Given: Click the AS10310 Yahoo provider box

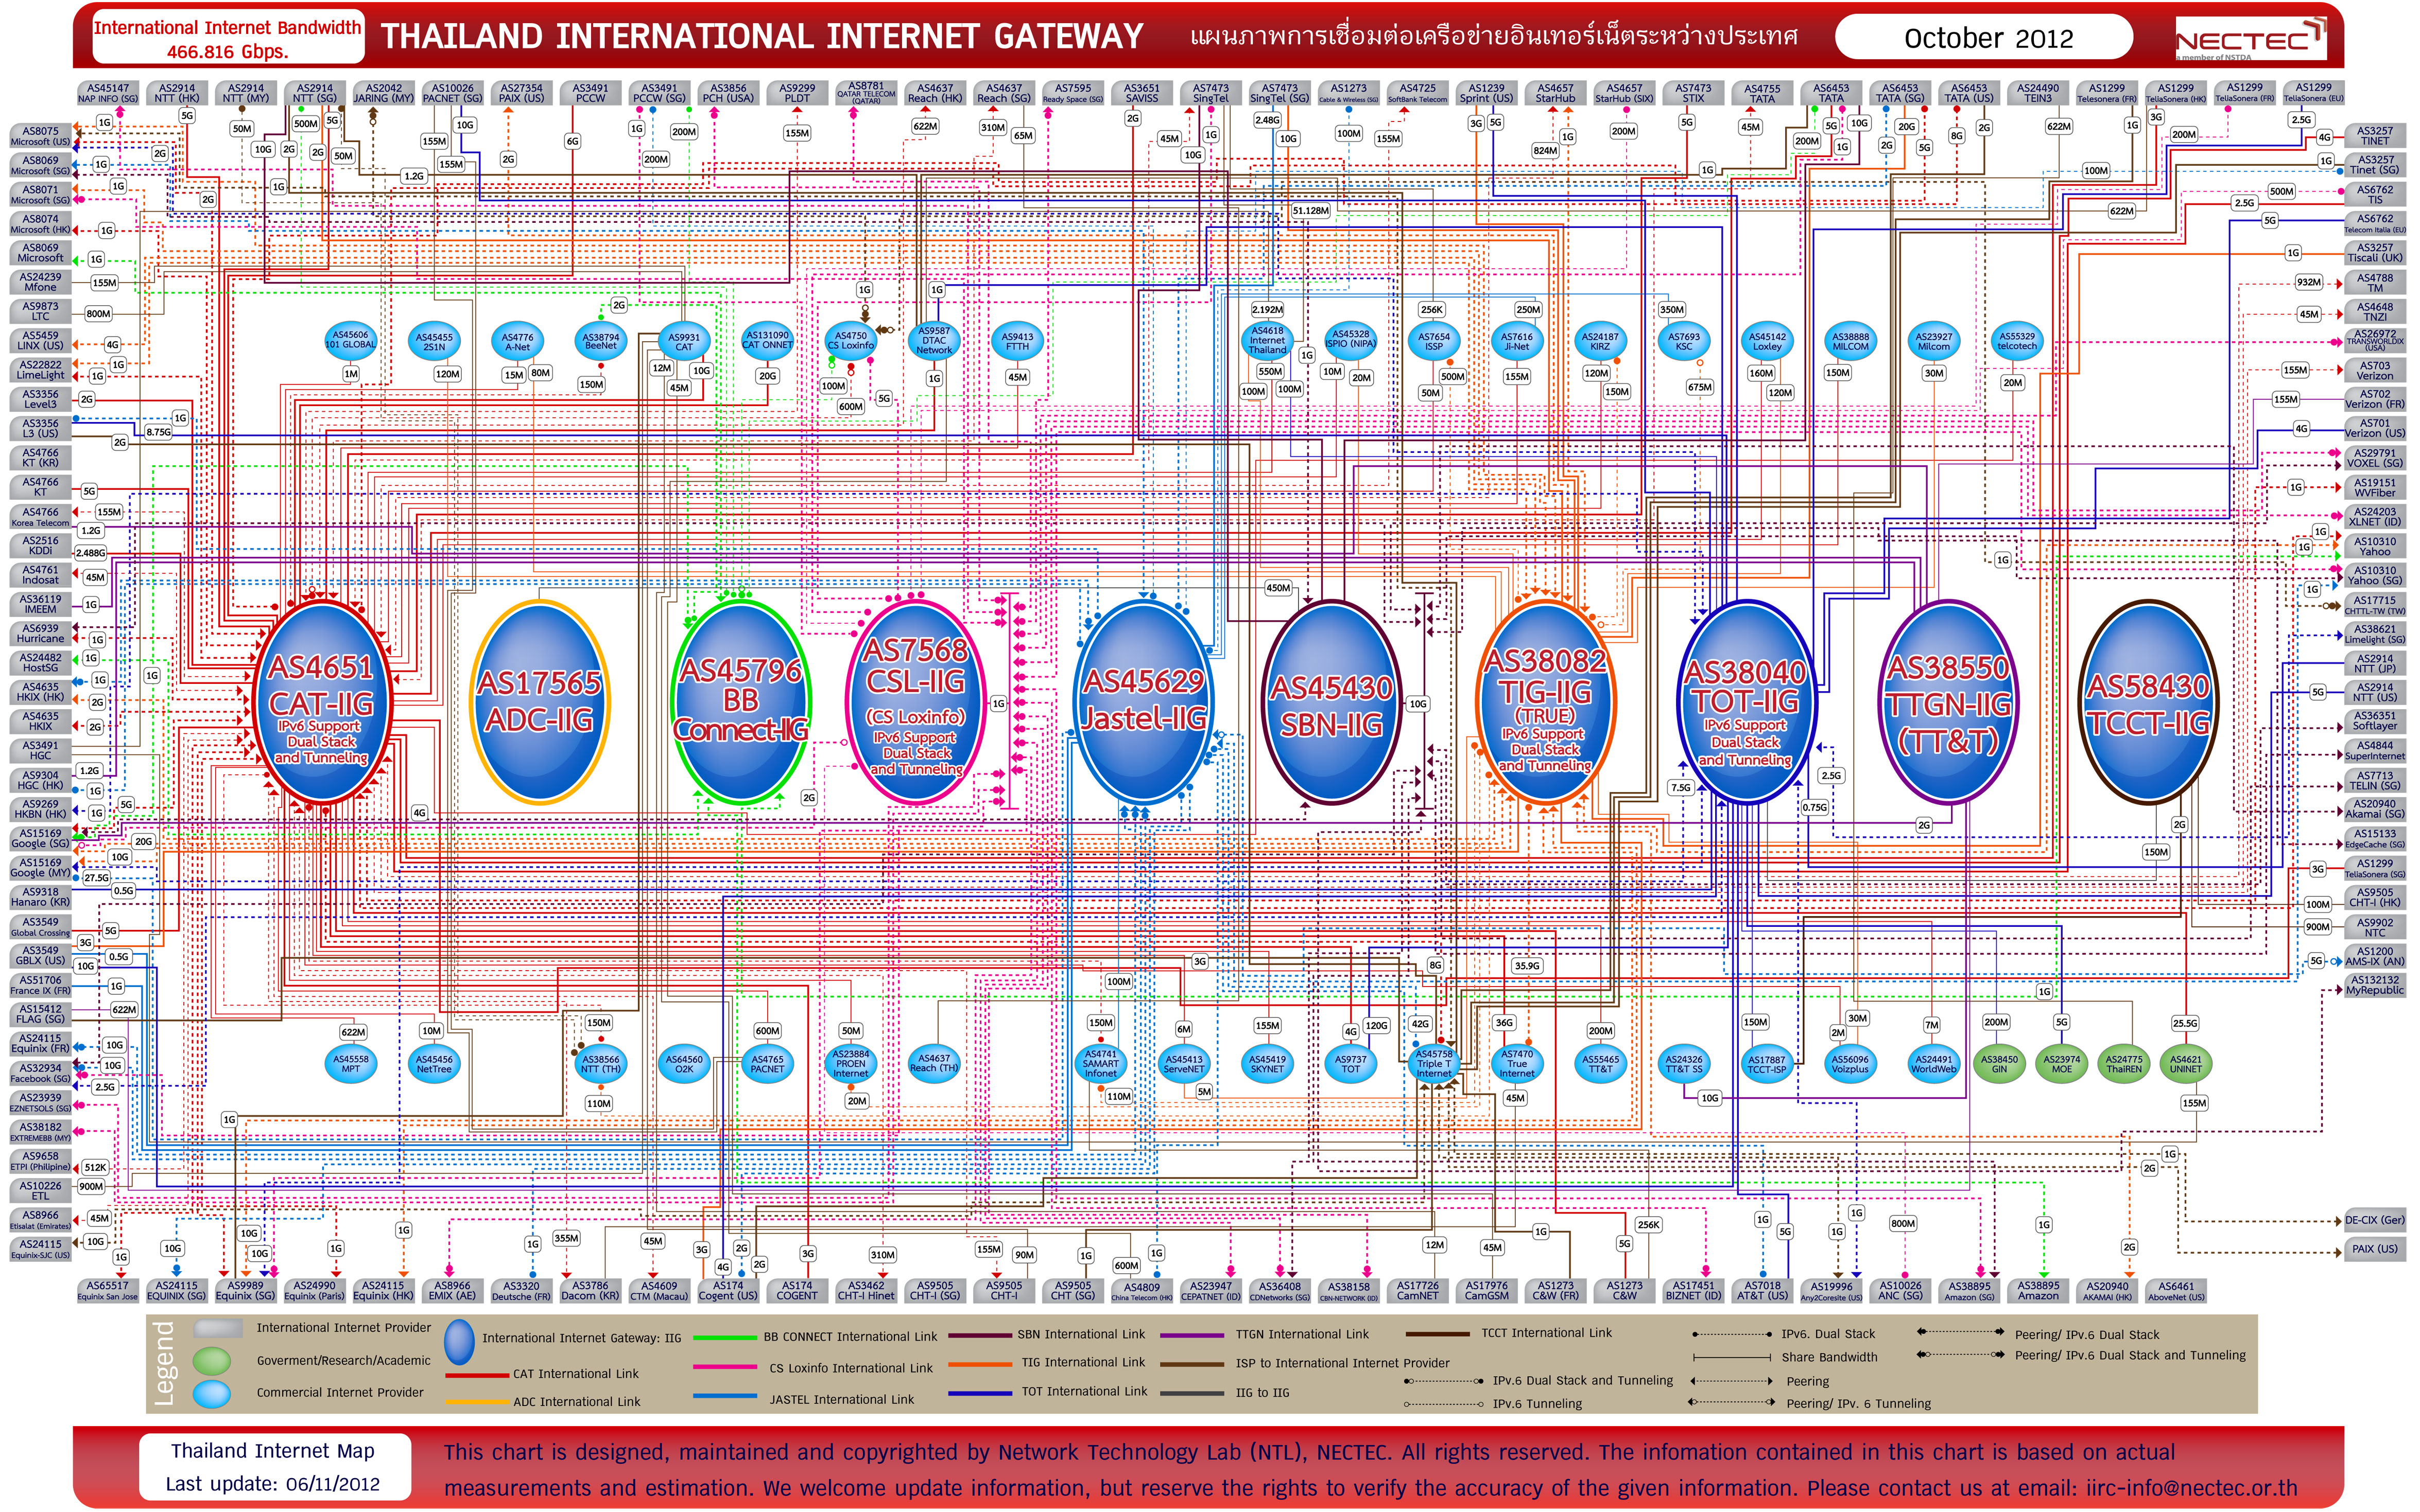Looking at the screenshot, I should point(2374,546).
